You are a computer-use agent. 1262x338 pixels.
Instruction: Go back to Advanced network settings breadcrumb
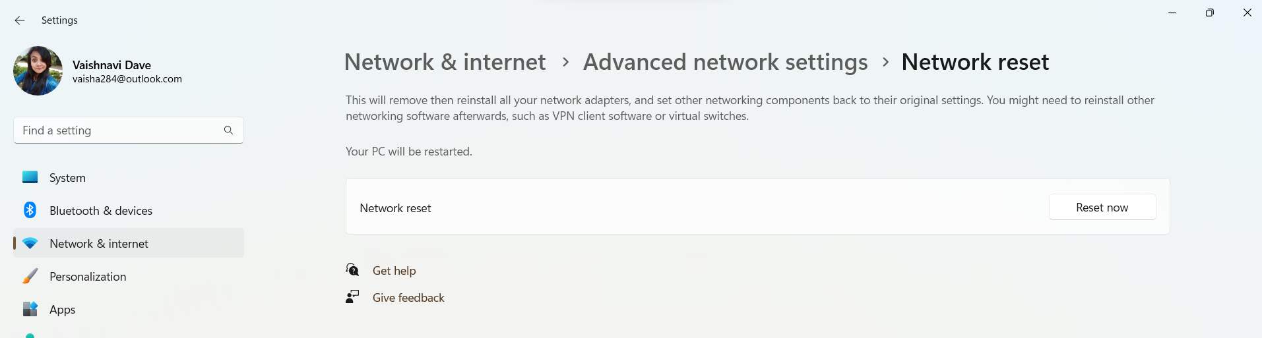point(725,62)
